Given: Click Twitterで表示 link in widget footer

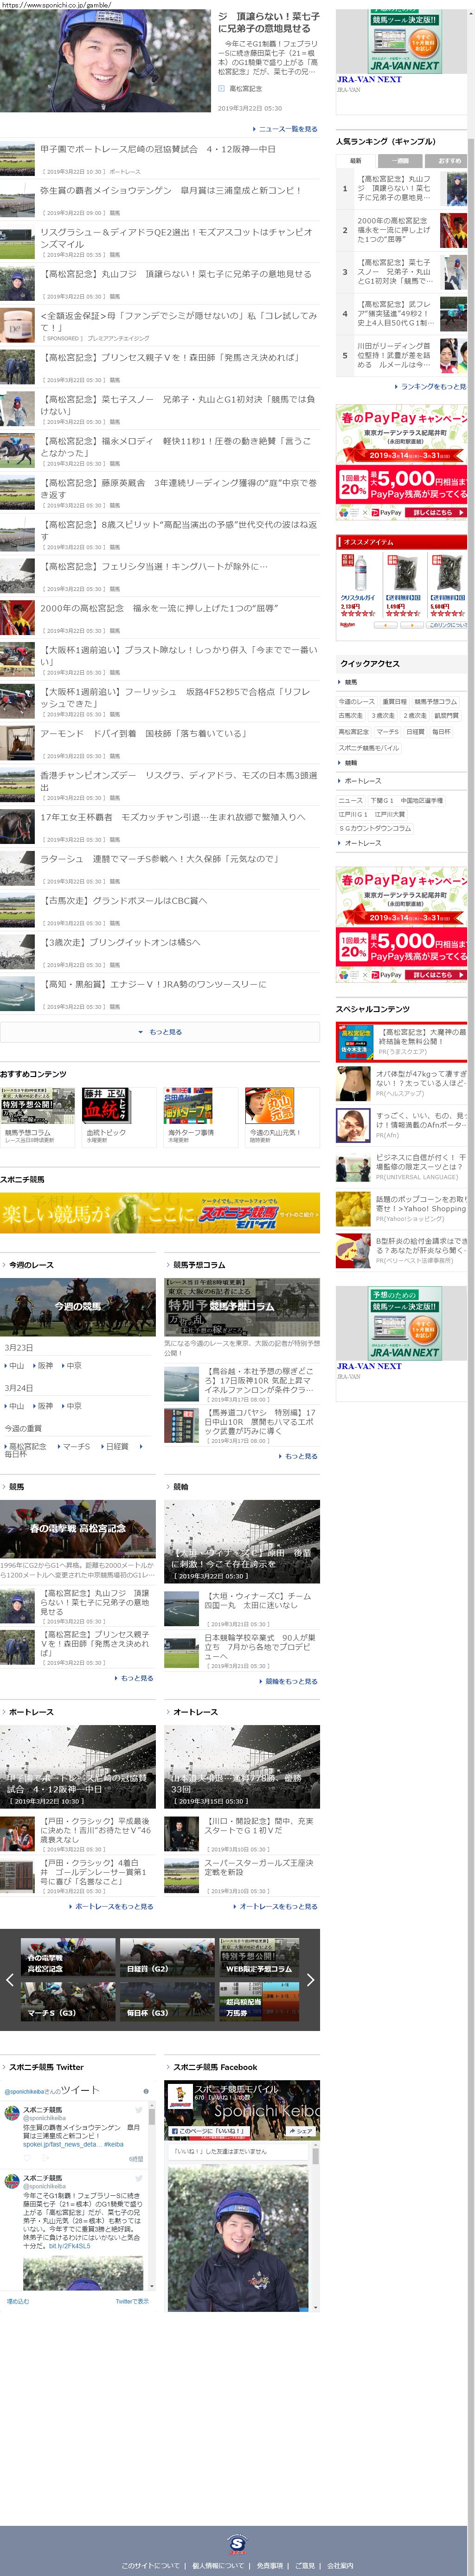Looking at the screenshot, I should pos(132,2301).
